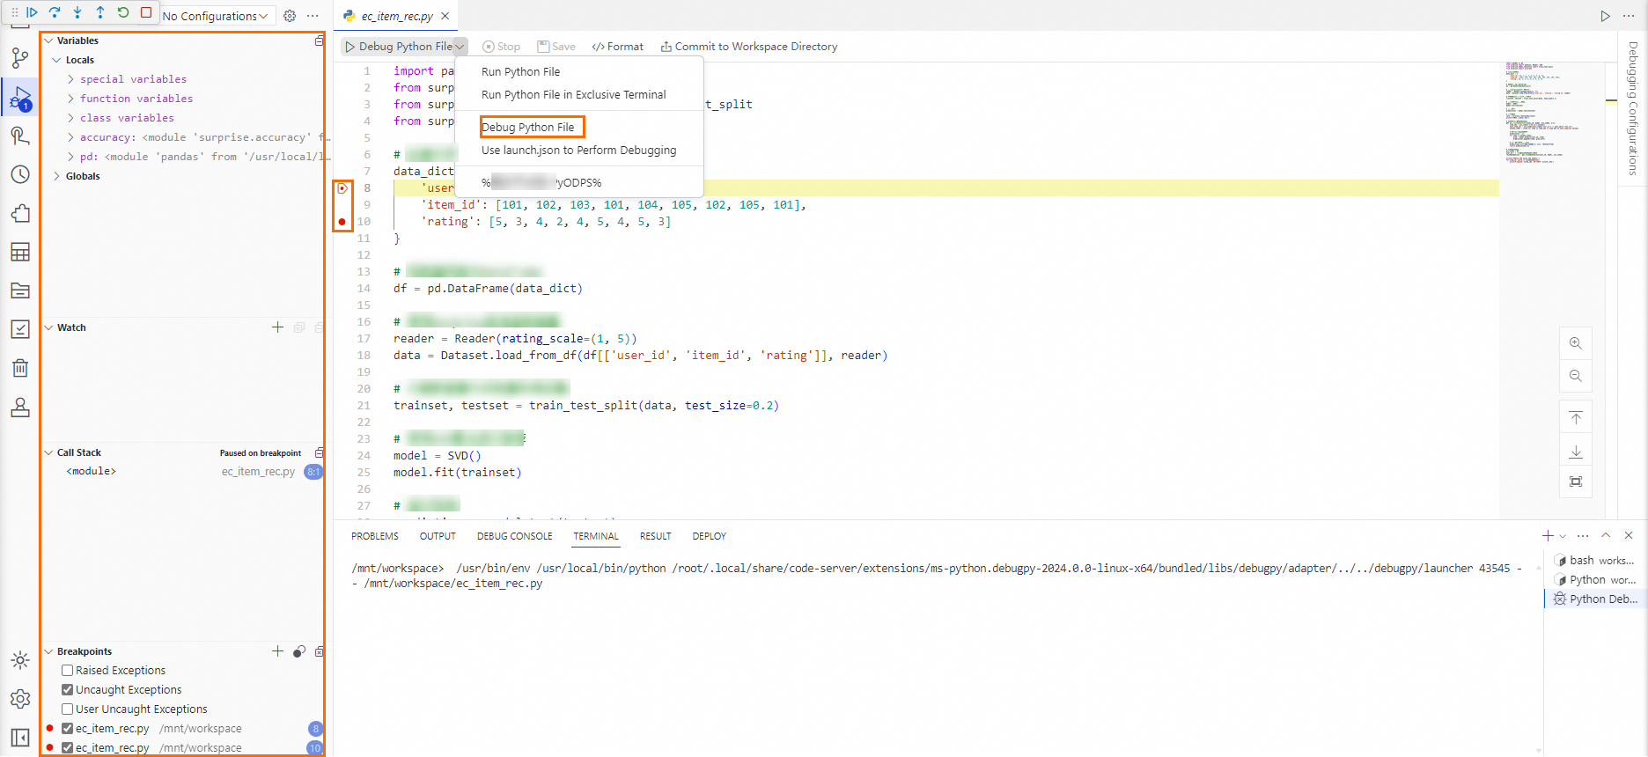This screenshot has width=1648, height=757.
Task: Enable Raised Exceptions breakpoint
Action: click(x=67, y=671)
